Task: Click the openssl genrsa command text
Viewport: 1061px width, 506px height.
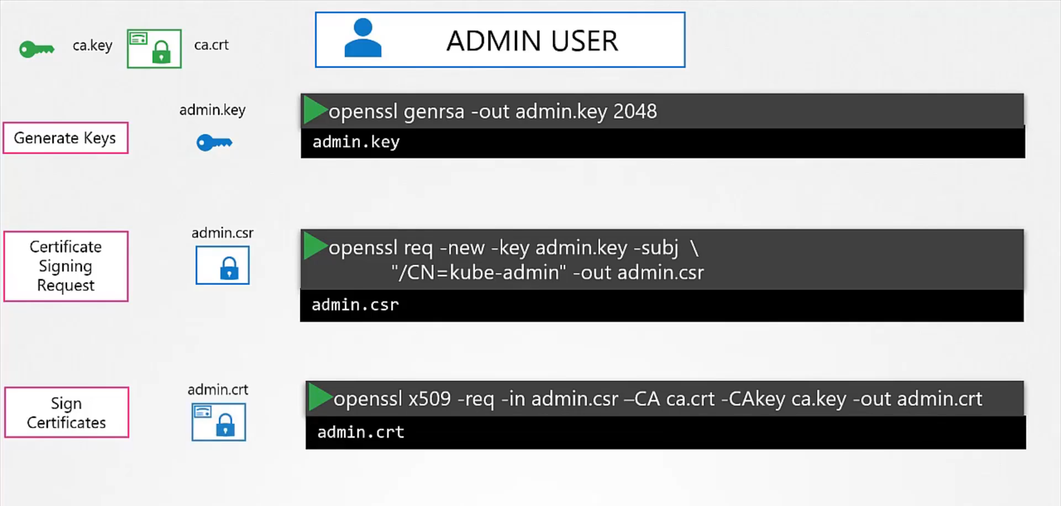Action: (x=492, y=111)
